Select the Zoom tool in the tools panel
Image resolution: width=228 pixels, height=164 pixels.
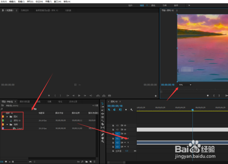(x=103, y=141)
